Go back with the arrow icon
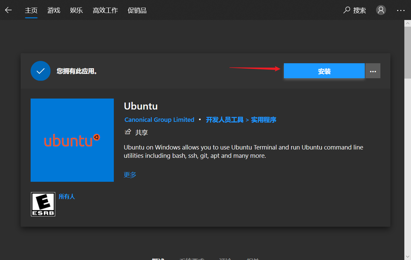The width and height of the screenshot is (411, 260). coord(8,10)
